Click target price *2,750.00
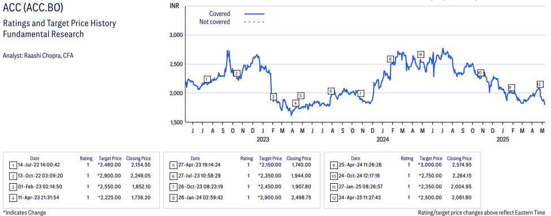 pyautogui.click(x=429, y=175)
